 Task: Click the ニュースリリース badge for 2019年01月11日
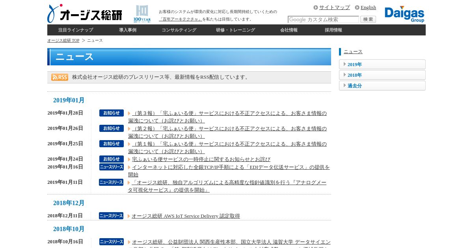111,182
